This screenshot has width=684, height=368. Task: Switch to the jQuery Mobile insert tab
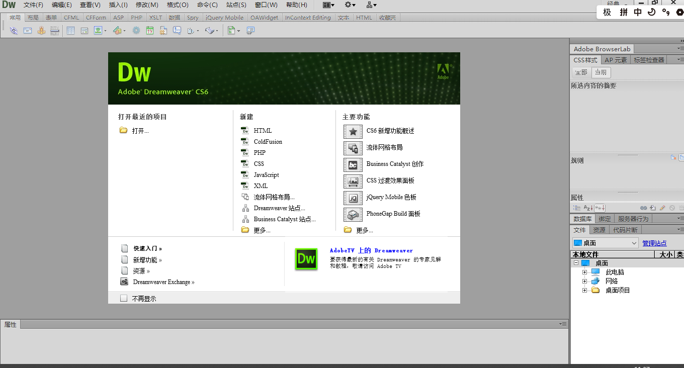coord(224,17)
